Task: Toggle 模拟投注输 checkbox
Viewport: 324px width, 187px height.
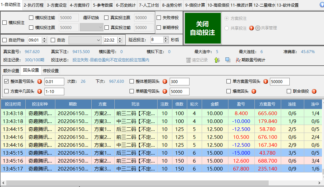Action: (x=31, y=18)
